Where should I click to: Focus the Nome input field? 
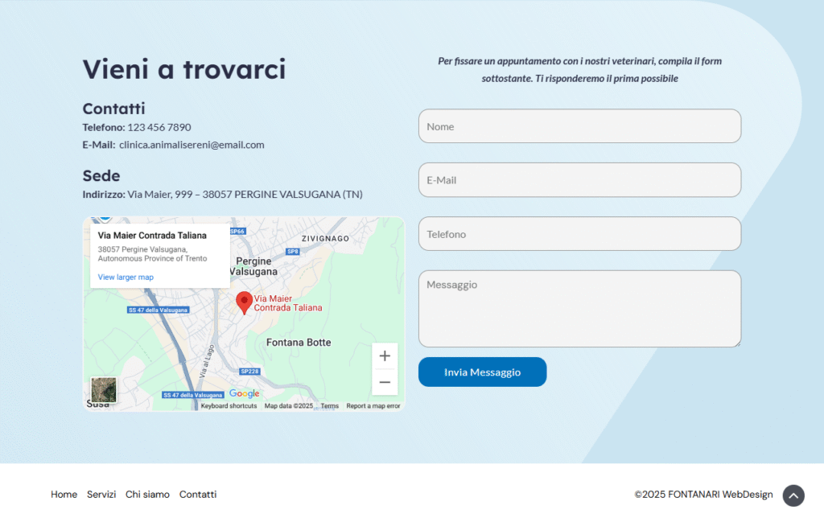click(579, 126)
